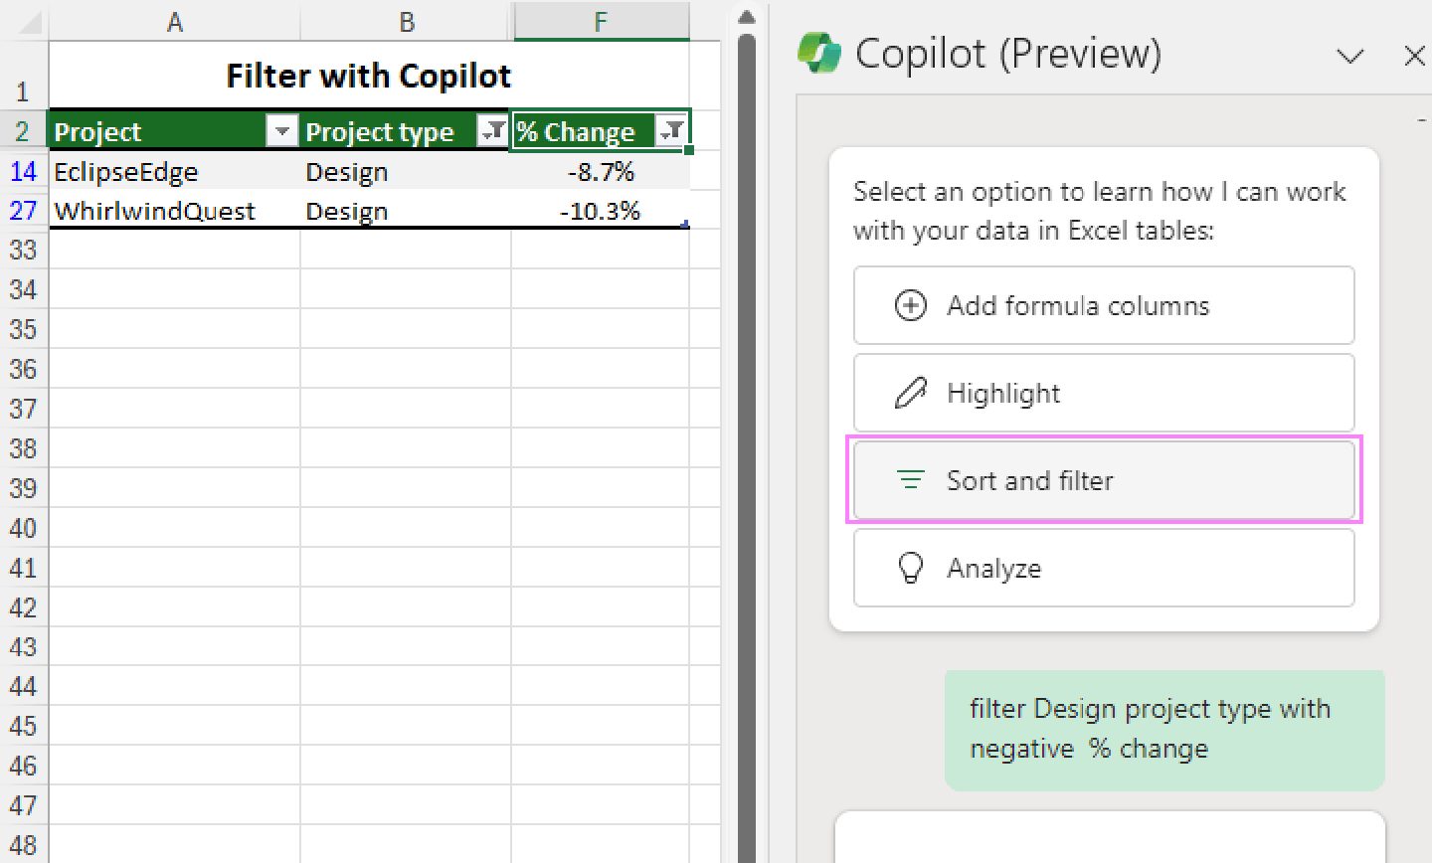Open the Project column filter dropdown
The image size is (1432, 863).
tap(282, 130)
